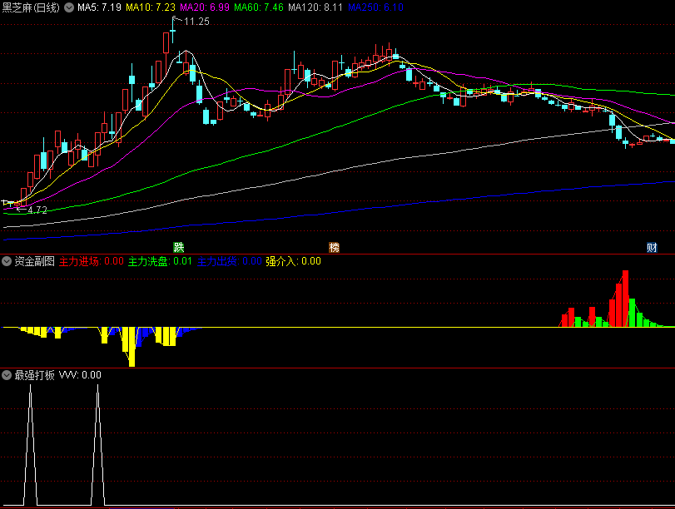Screen dimensions: 675x509
Task: Click the 4.72 low price label
Action: [37, 210]
